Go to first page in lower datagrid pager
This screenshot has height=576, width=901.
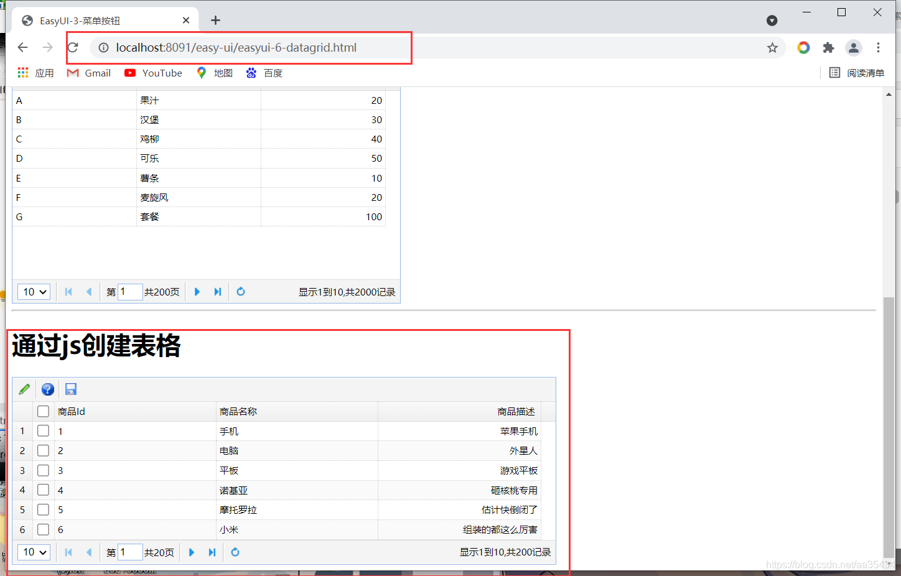tap(68, 552)
